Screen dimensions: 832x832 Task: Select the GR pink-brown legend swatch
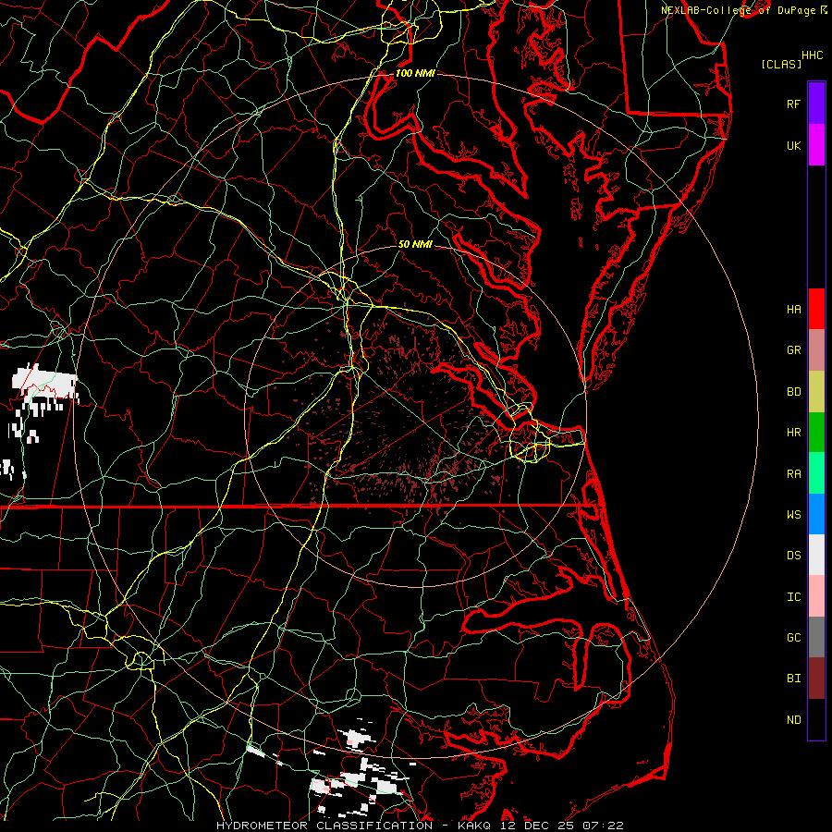click(x=816, y=350)
